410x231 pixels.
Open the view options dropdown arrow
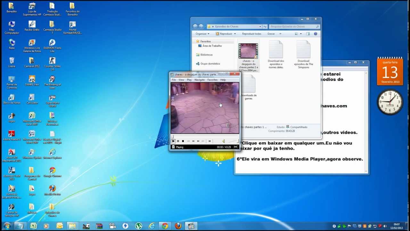(301, 34)
